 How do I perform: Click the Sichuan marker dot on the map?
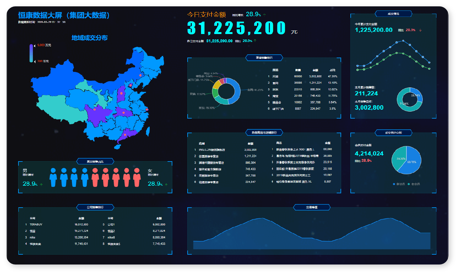click(95, 109)
